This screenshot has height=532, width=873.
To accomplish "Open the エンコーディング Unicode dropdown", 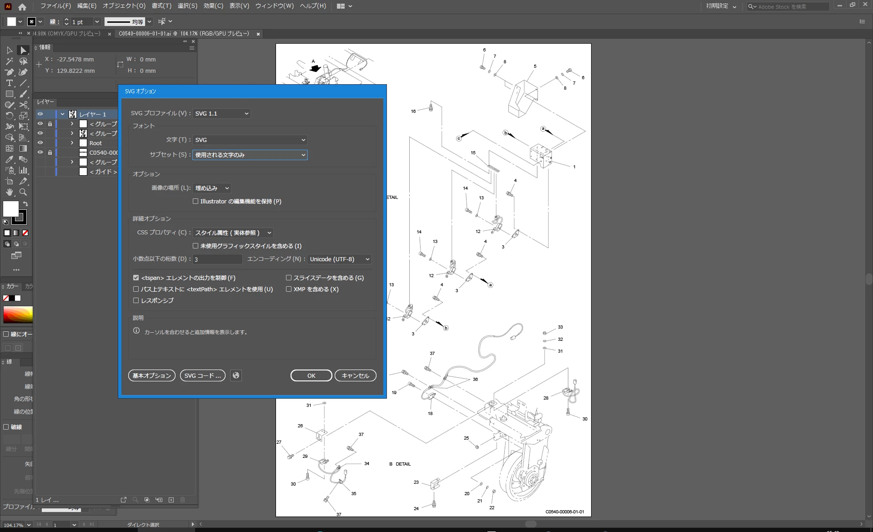I will (339, 259).
